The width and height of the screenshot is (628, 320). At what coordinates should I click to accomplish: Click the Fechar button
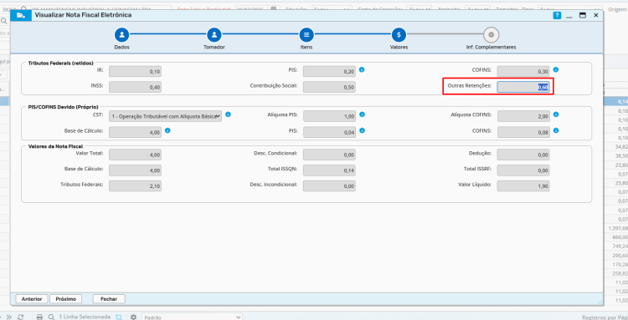(109, 299)
